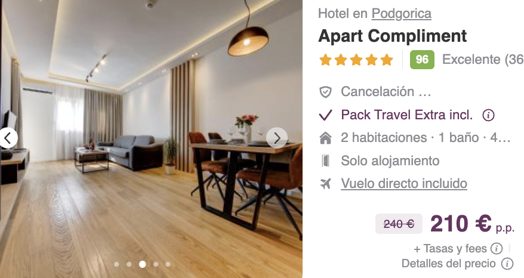
Task: Click the cancellation shield icon
Action: pyautogui.click(x=325, y=92)
